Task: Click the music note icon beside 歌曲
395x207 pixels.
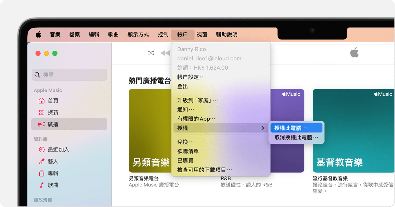Action: 41,185
